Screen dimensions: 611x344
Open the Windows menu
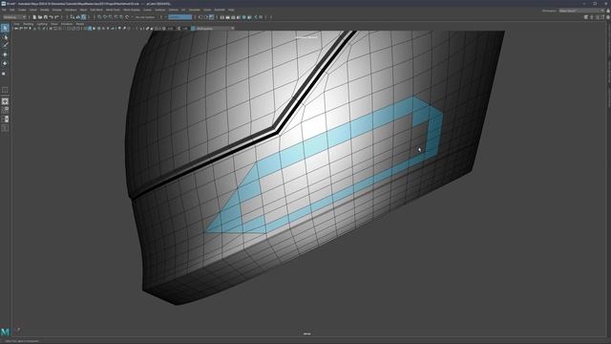point(71,10)
